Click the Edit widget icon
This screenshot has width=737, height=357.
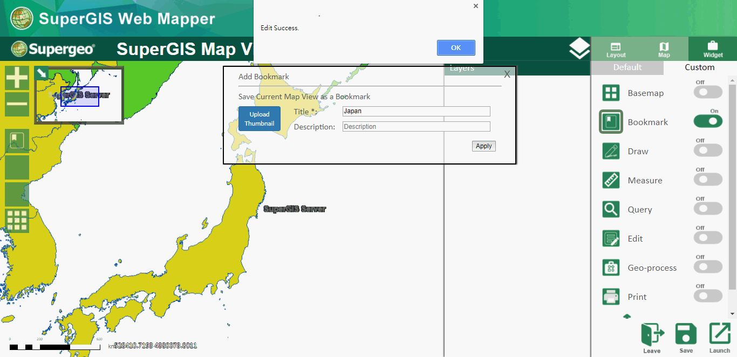(x=611, y=238)
